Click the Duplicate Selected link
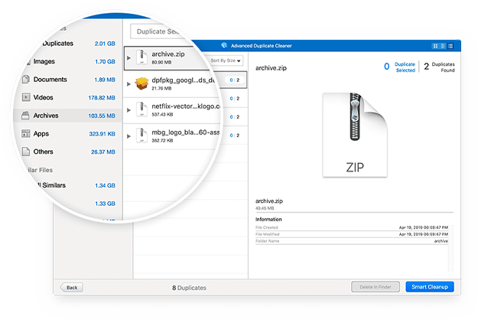The width and height of the screenshot is (478, 320). click(x=405, y=67)
